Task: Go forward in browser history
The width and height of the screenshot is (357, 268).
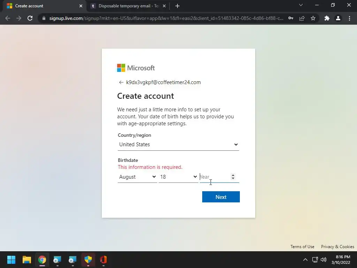Action: 19,18
